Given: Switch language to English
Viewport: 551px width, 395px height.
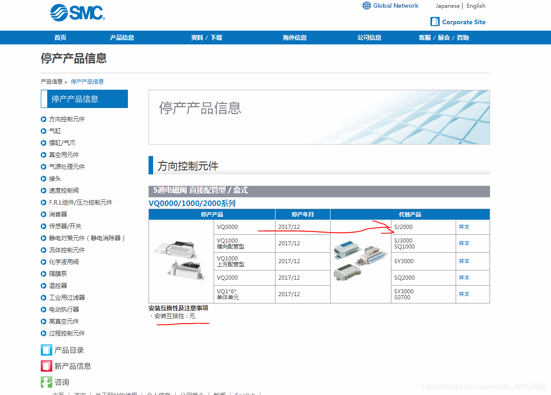Looking at the screenshot, I should (476, 6).
